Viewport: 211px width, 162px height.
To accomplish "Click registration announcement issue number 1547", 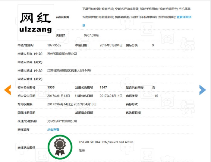I will 103,87.
